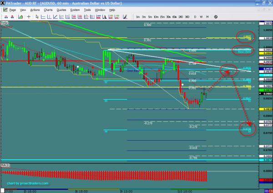
Task: Click the MACD indicator panel label
Action: tap(5, 163)
